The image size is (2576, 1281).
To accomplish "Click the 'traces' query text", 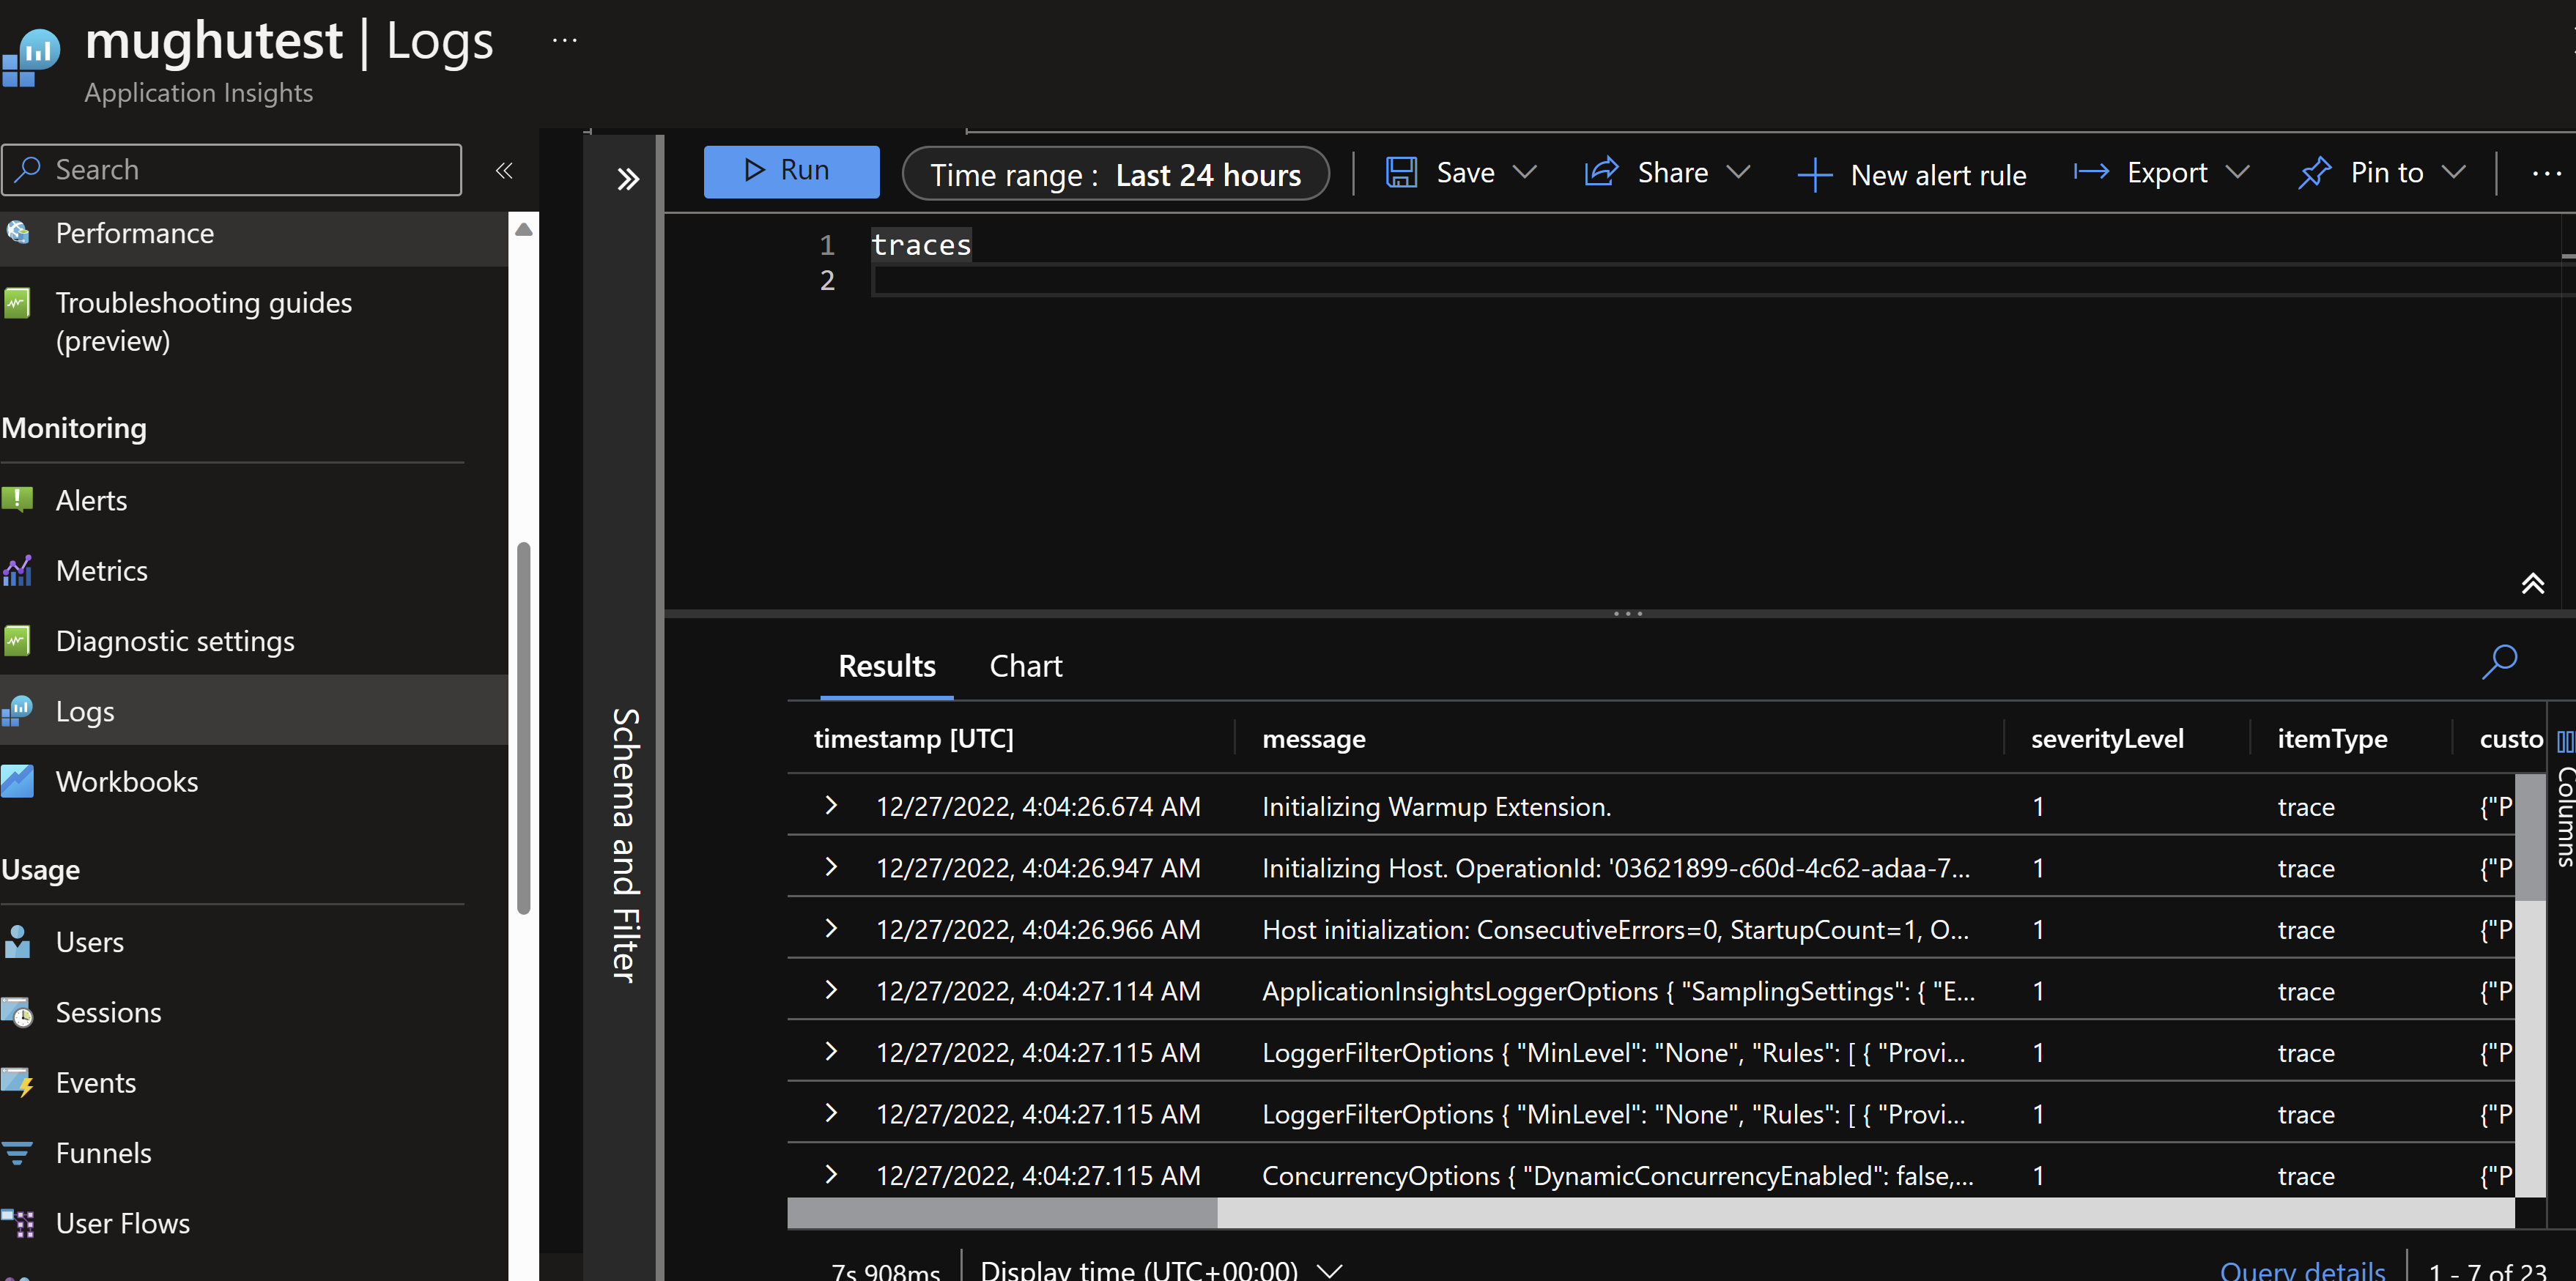I will click(920, 245).
